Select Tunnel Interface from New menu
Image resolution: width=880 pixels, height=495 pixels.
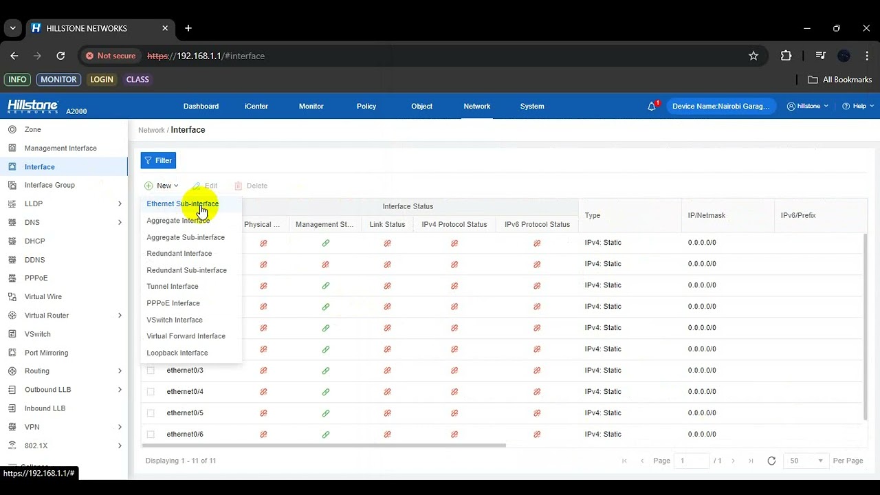pos(173,287)
